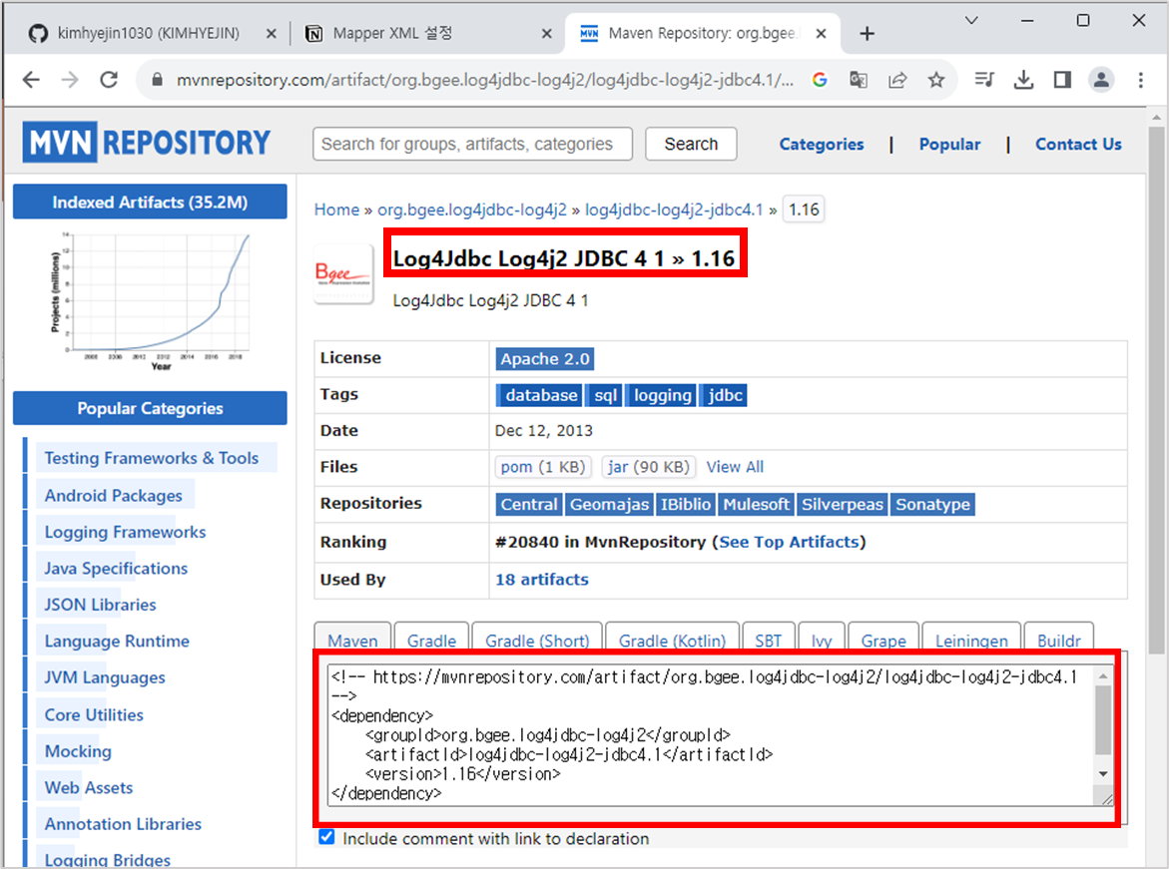Screen dimensions: 1169x869
Task: Toggle Include comment with link checkbox
Action: (x=326, y=837)
